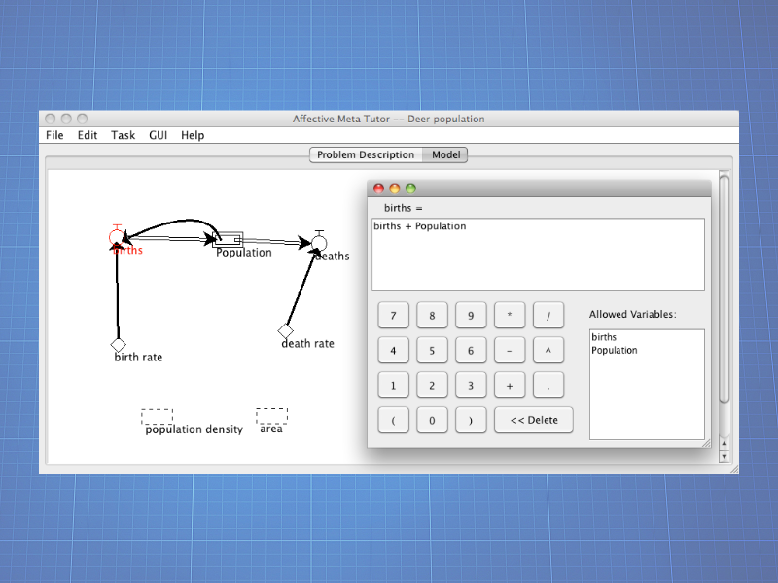Viewport: 778px width, 583px height.
Task: Switch to the Model tab
Action: [445, 154]
